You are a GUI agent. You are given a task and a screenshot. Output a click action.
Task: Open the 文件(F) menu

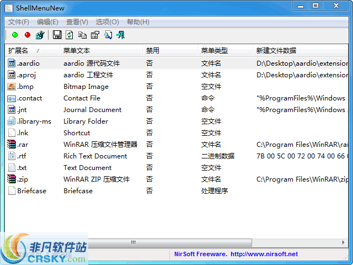coord(19,22)
